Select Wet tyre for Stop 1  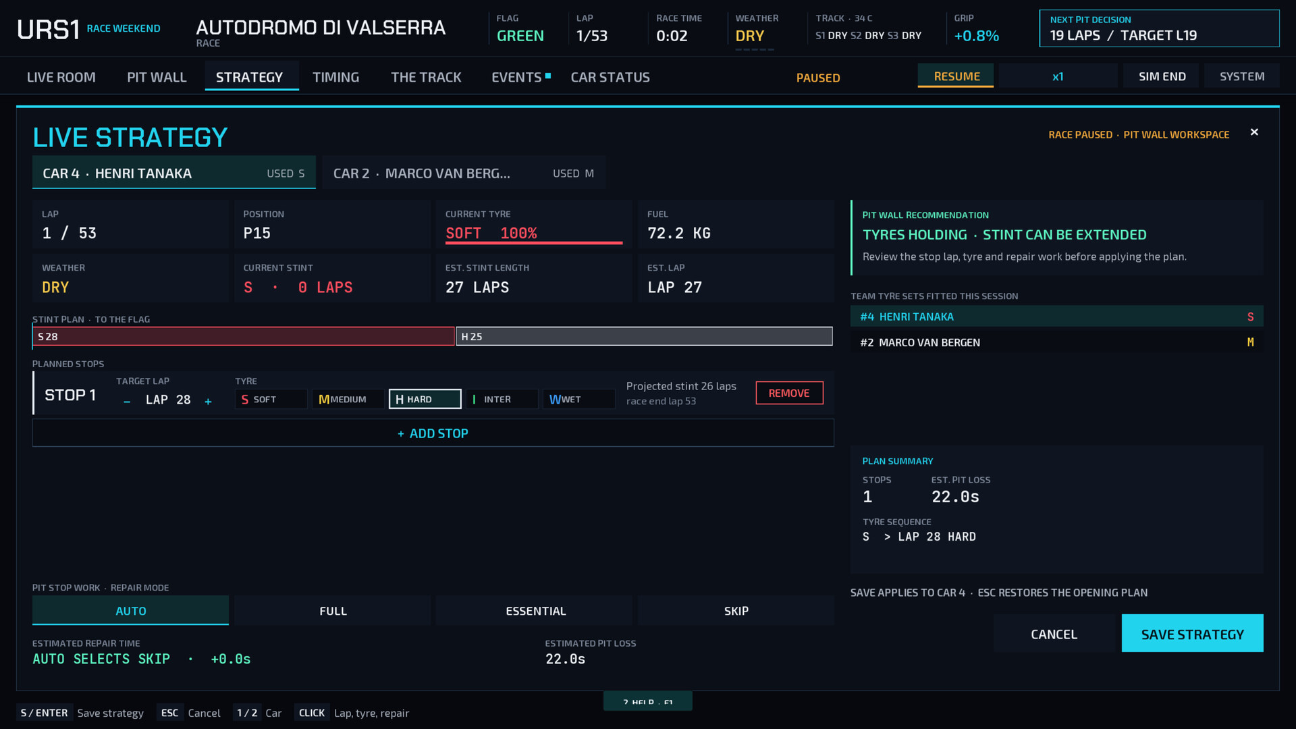point(578,399)
